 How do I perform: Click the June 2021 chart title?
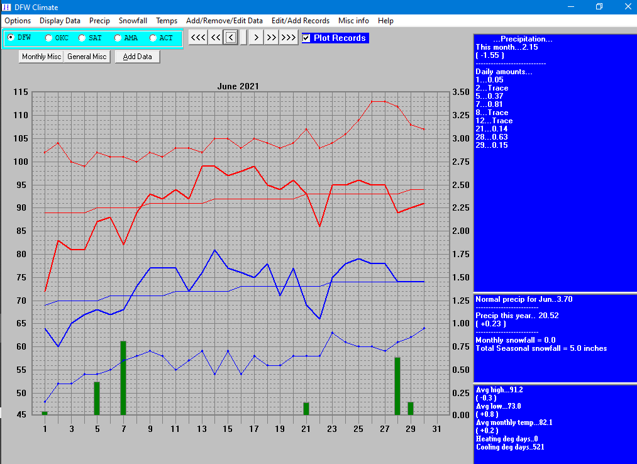pos(238,86)
